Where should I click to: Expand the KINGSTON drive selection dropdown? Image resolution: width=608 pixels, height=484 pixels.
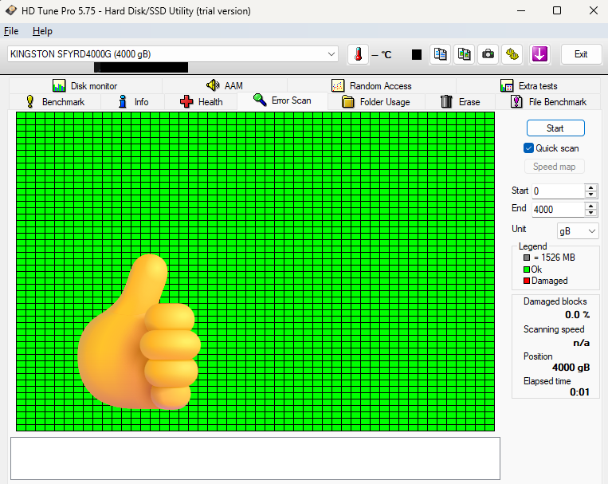[331, 53]
